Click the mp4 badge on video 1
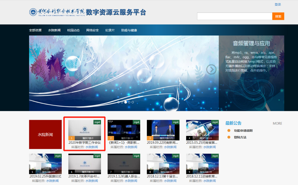 tap(98, 122)
